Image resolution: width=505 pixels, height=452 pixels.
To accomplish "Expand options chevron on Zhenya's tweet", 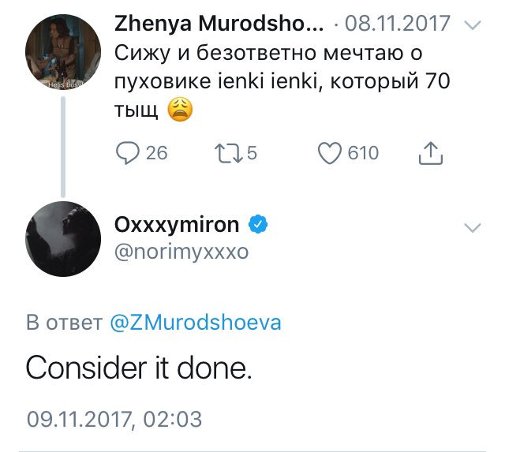I will point(473,26).
